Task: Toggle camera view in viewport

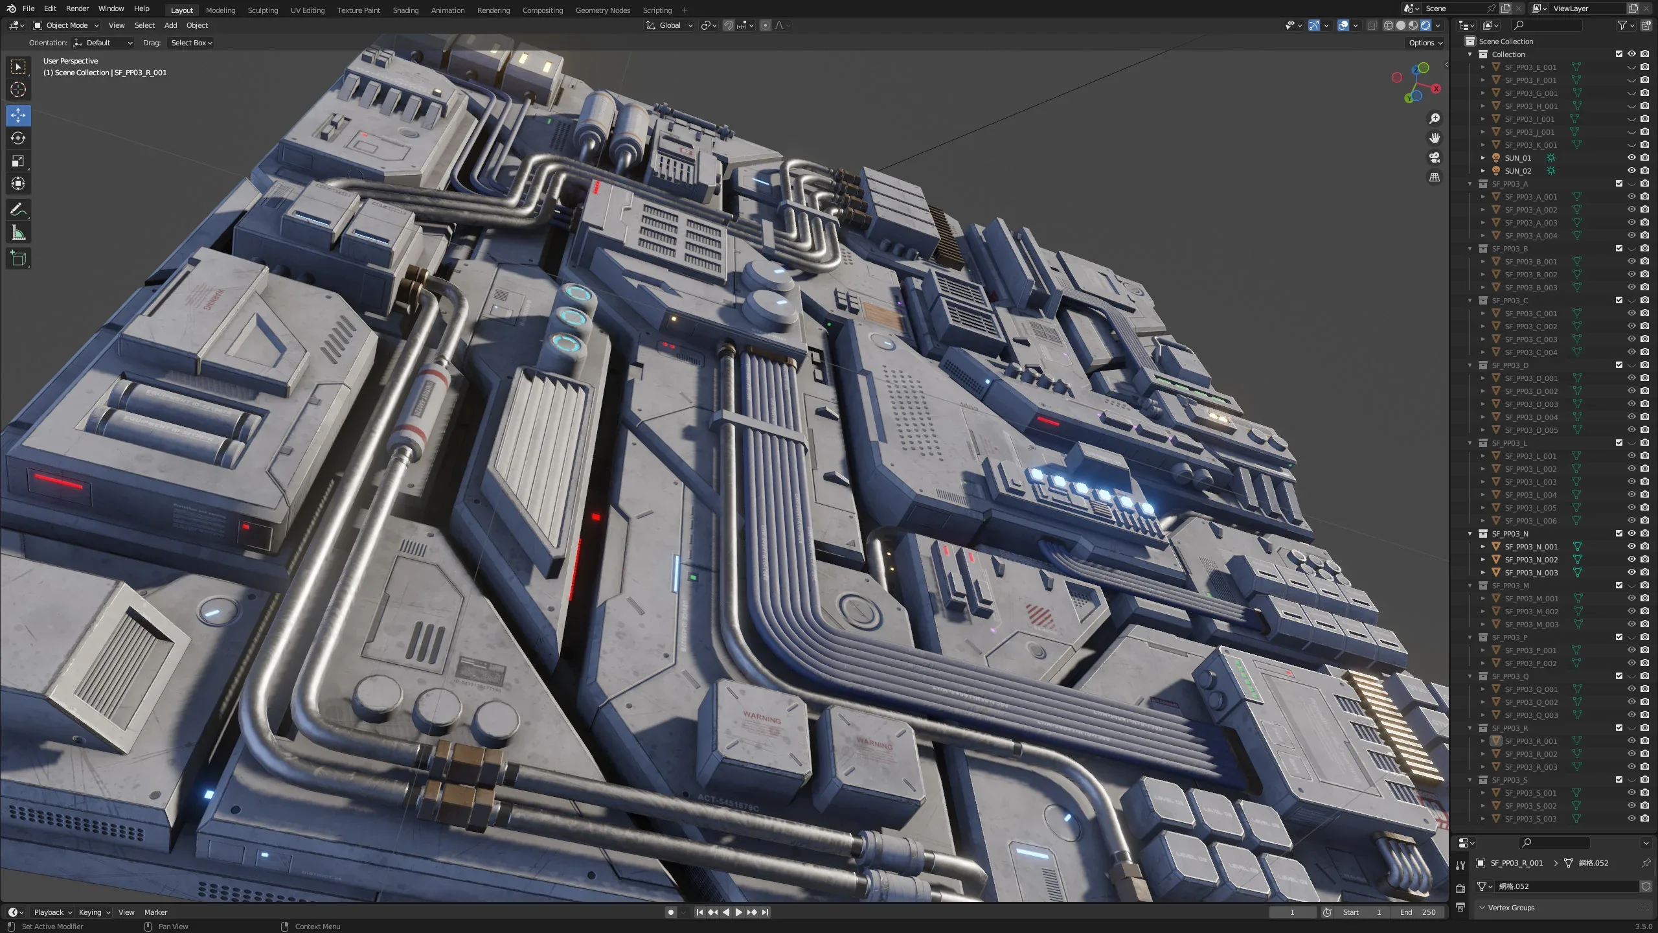Action: click(x=1435, y=157)
